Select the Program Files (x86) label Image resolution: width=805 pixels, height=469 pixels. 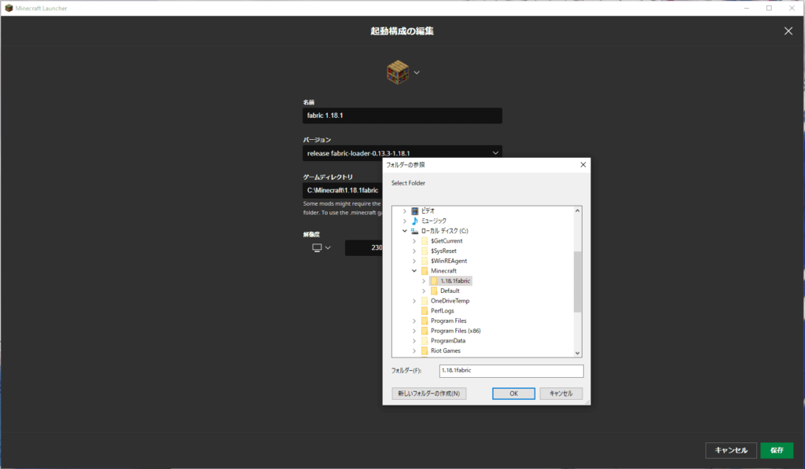[456, 331]
